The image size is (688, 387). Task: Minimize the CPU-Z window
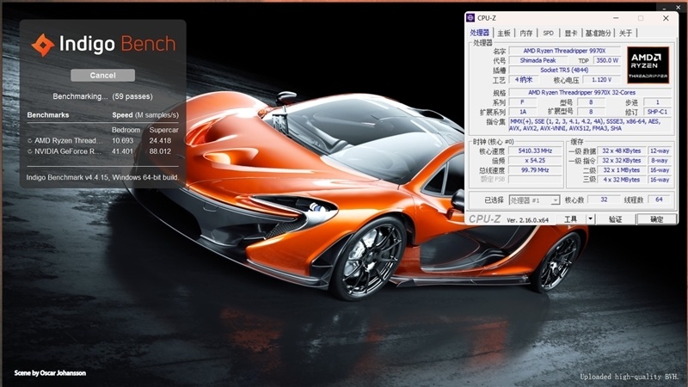click(x=615, y=18)
